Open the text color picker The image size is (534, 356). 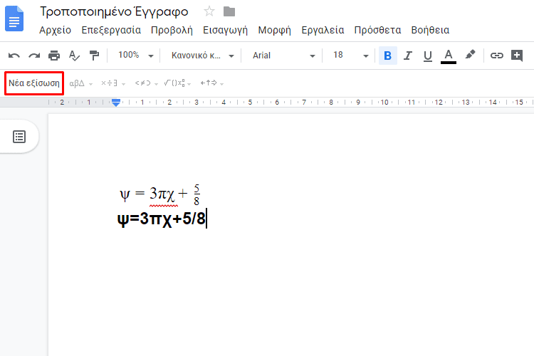tap(449, 56)
